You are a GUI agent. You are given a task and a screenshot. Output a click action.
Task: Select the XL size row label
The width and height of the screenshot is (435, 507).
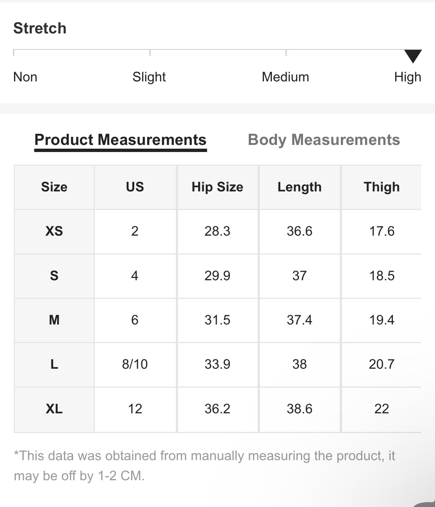tap(54, 409)
